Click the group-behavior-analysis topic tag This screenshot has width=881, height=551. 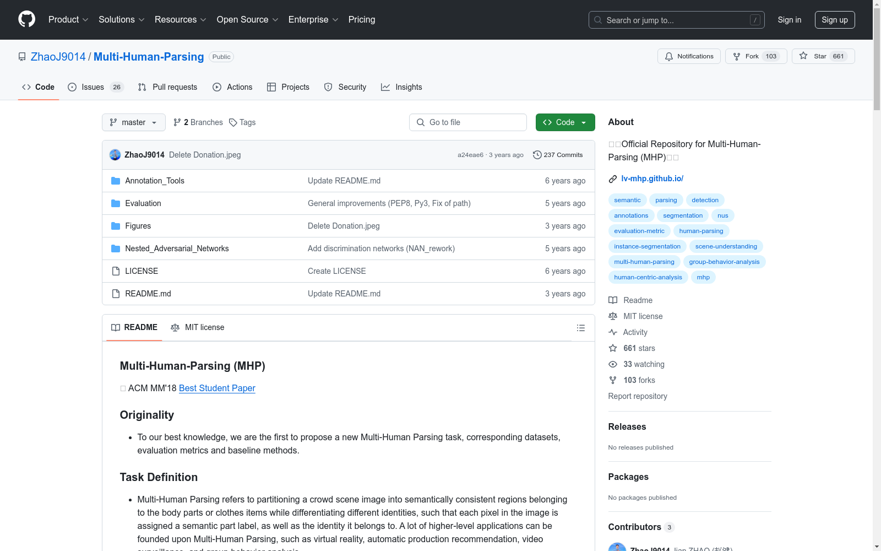point(724,262)
